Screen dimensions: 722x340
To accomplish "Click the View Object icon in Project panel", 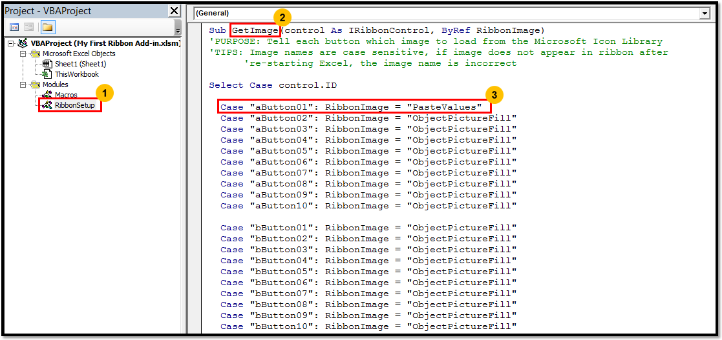I will (x=28, y=28).
